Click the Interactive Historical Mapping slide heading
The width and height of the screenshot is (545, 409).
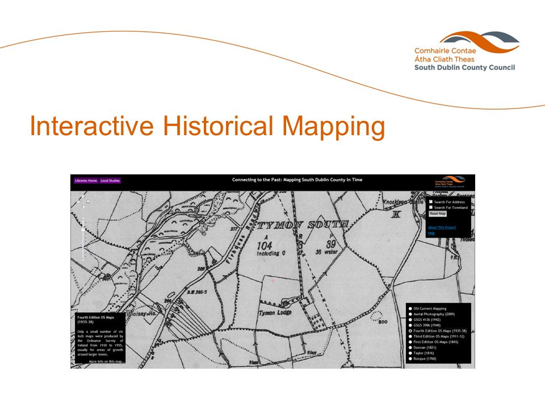(x=208, y=126)
